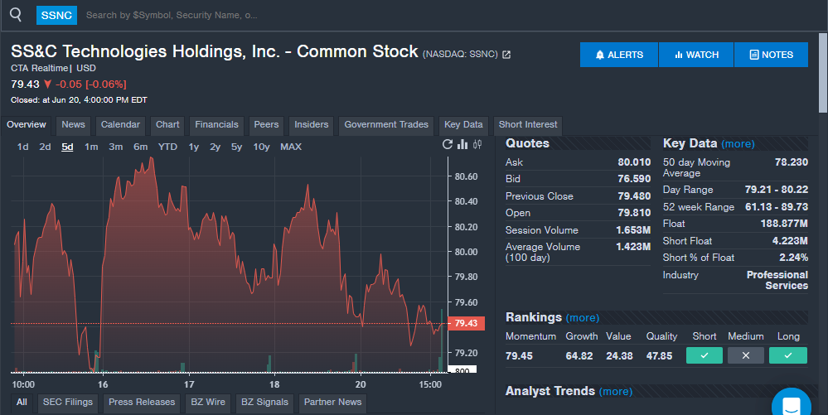Select the MAX chart range
This screenshot has width=828, height=415.
click(291, 147)
